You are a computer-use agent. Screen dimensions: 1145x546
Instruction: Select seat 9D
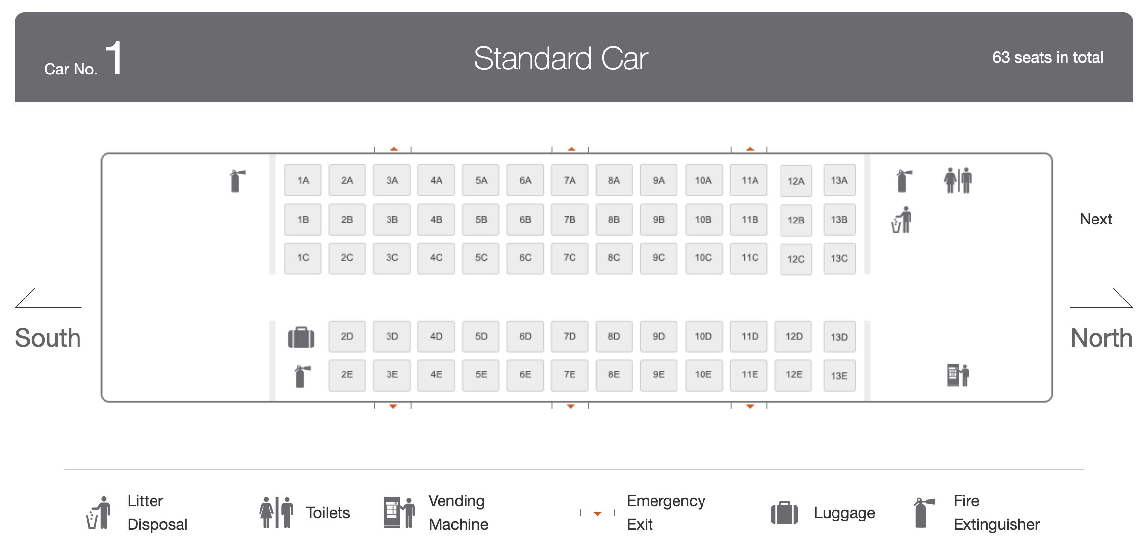coord(658,337)
